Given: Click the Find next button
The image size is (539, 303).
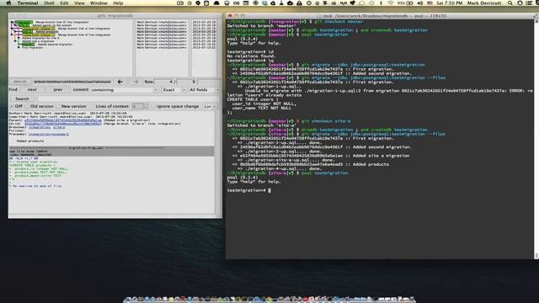Looking at the screenshot, I should [x=32, y=90].
